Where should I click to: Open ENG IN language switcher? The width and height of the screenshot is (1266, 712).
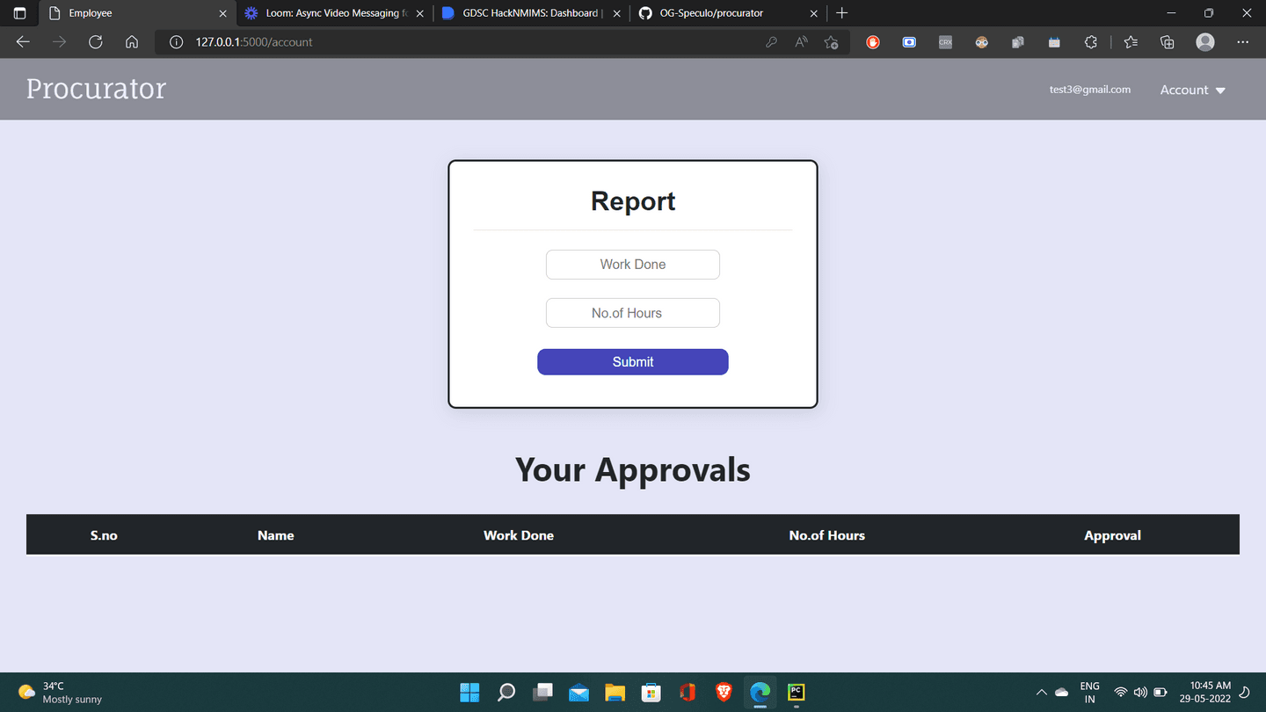(1090, 693)
